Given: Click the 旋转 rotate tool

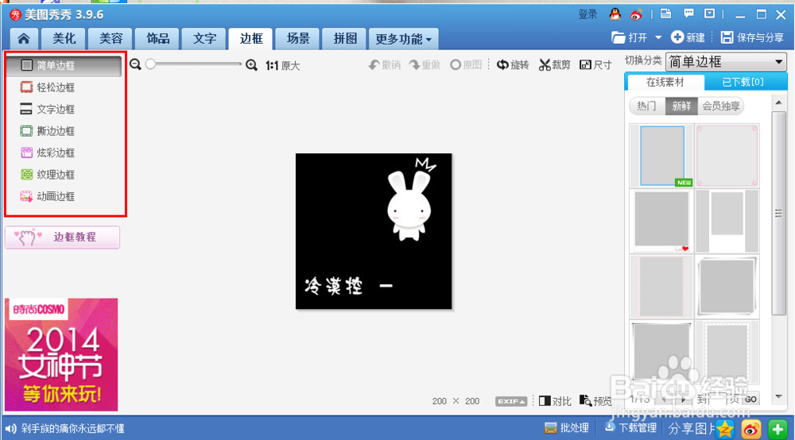Looking at the screenshot, I should (513, 65).
